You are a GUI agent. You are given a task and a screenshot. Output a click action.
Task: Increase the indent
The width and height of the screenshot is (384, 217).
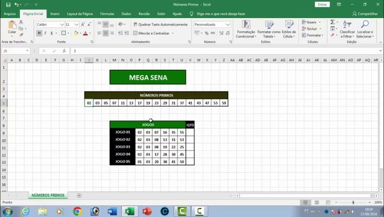127,33
